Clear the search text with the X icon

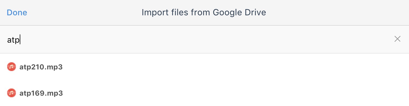(x=397, y=39)
